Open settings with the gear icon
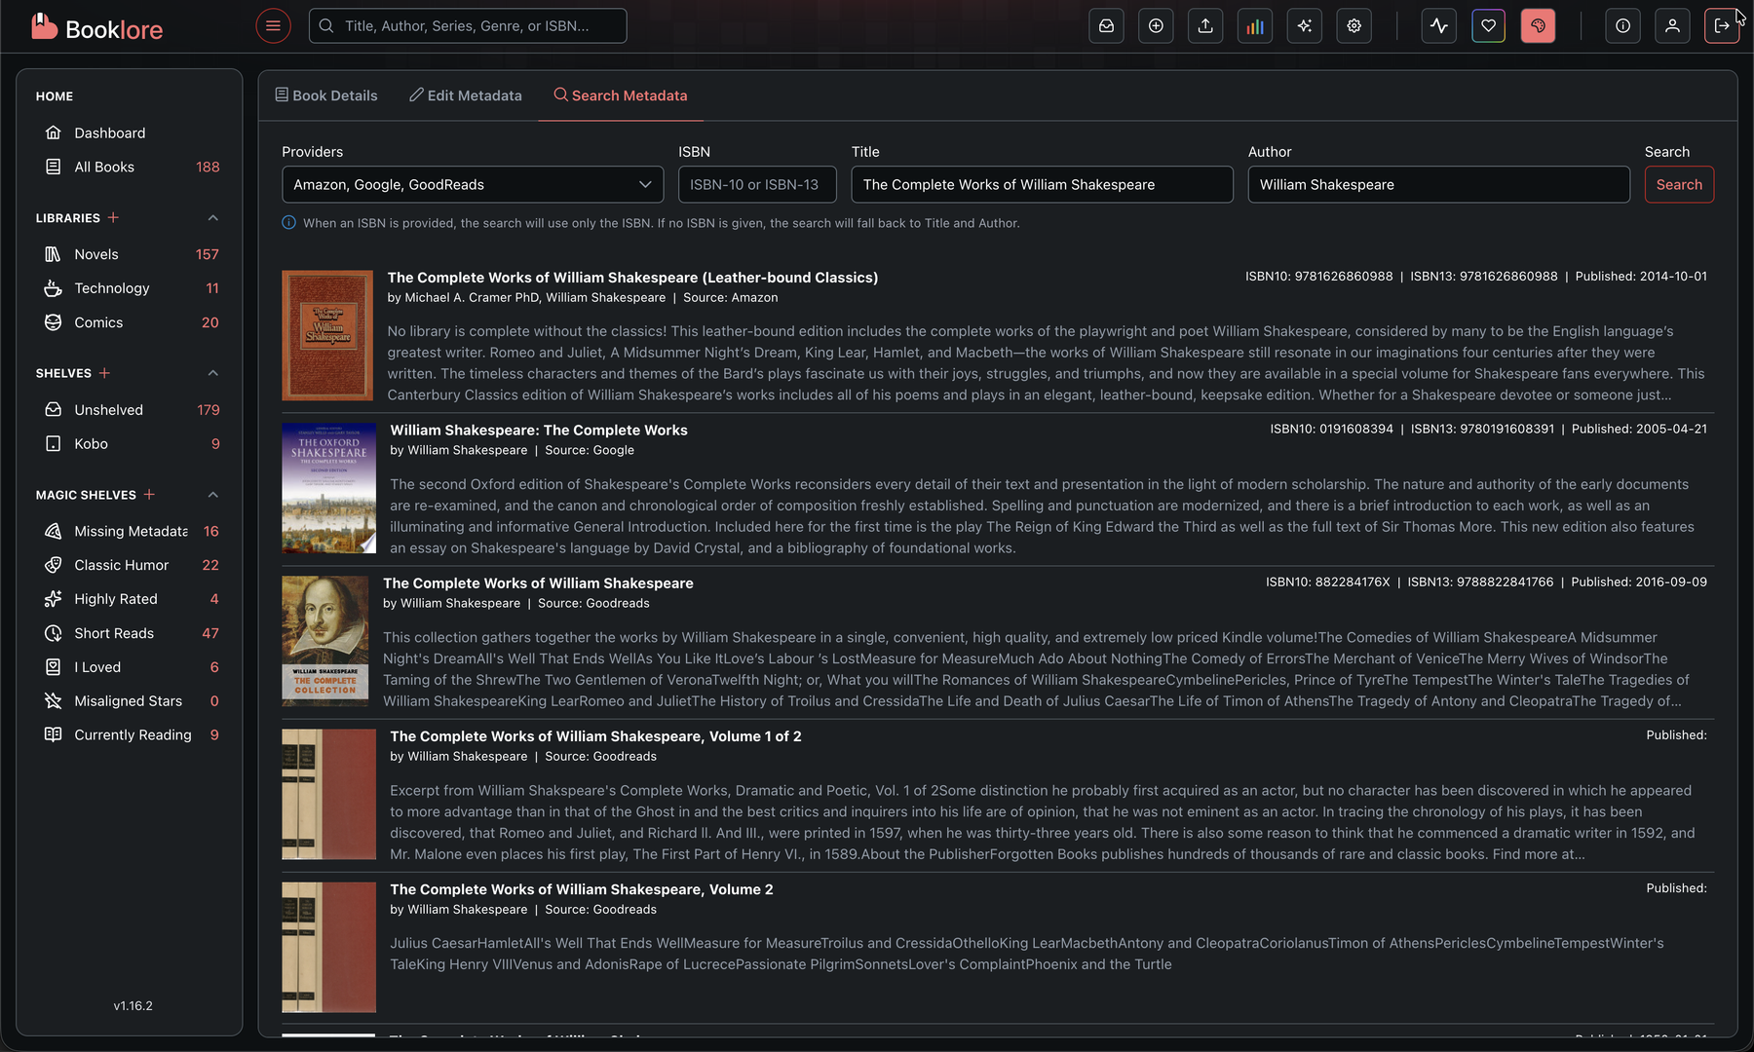1754x1052 pixels. coord(1354,25)
